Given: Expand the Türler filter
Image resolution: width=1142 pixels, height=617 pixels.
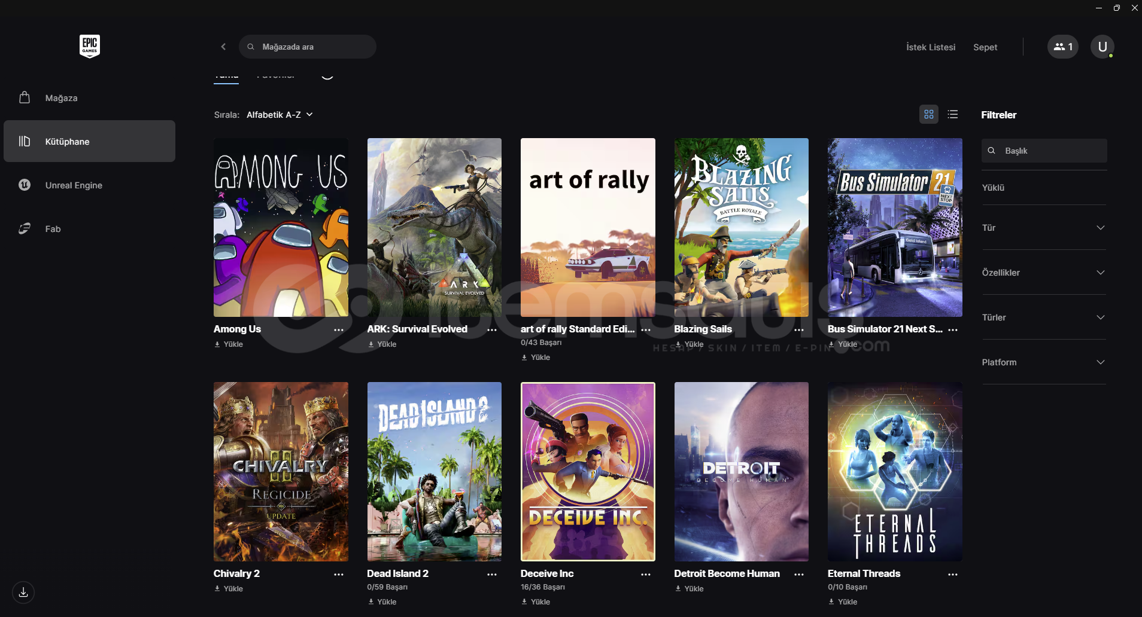Looking at the screenshot, I should coord(1044,317).
